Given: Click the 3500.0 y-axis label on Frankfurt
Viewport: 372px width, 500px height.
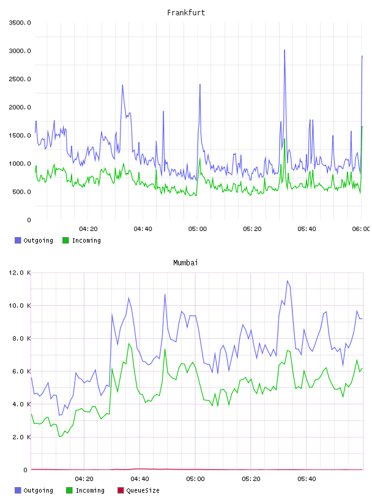Looking at the screenshot, I should pos(20,23).
